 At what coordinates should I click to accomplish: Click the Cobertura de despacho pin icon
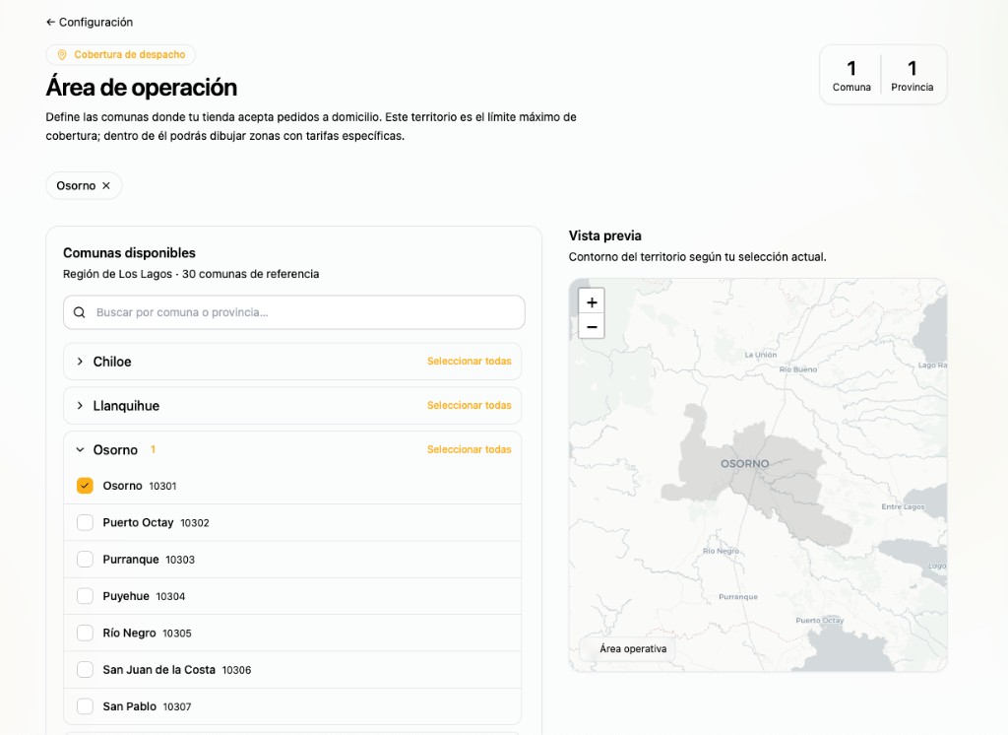pos(62,55)
